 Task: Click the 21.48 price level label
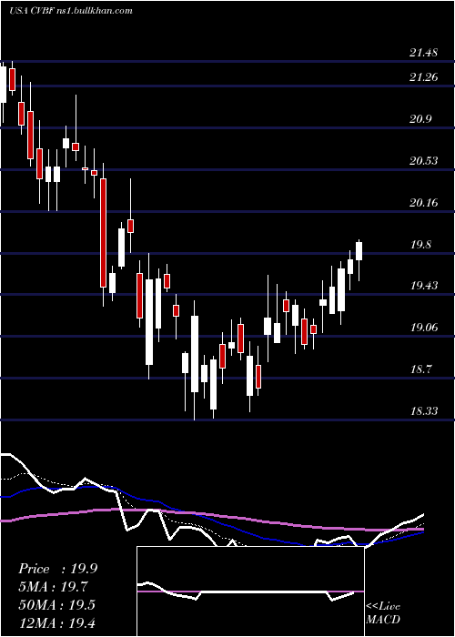pos(424,53)
